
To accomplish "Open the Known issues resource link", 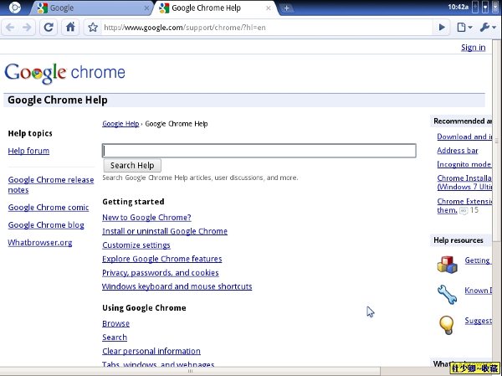I will (x=479, y=291).
